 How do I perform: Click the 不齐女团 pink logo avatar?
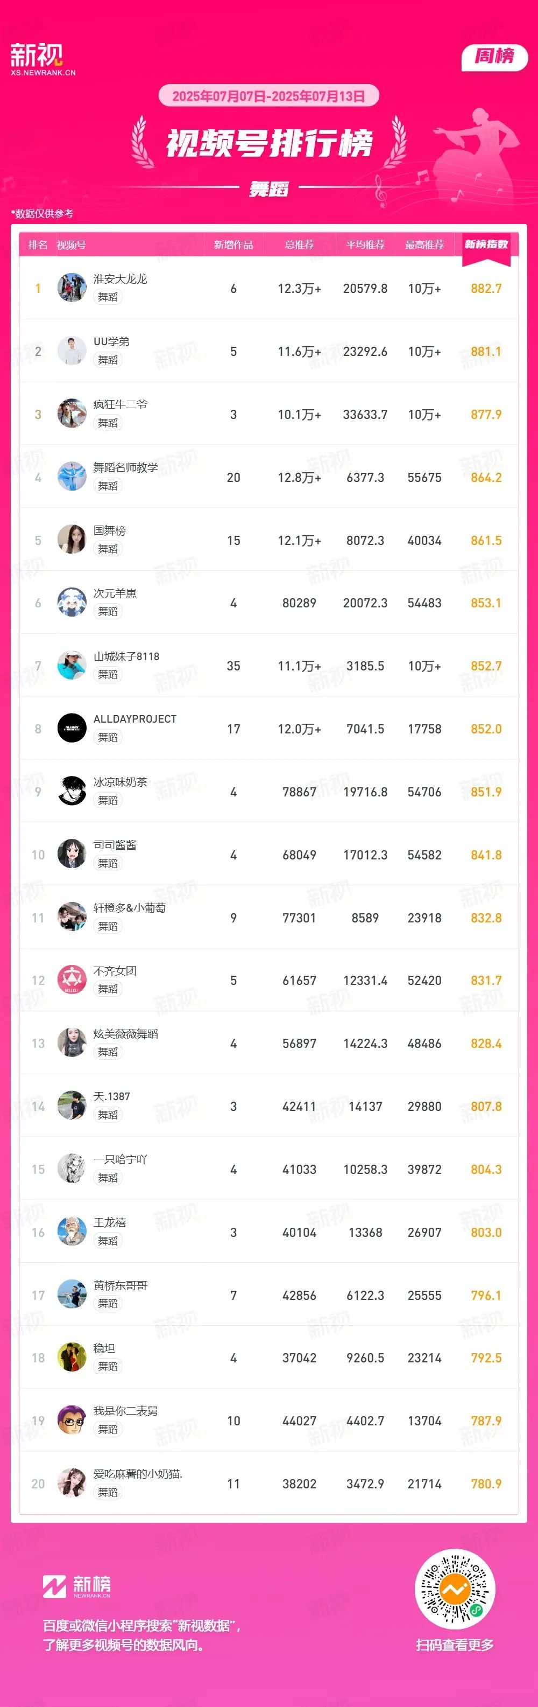click(72, 980)
